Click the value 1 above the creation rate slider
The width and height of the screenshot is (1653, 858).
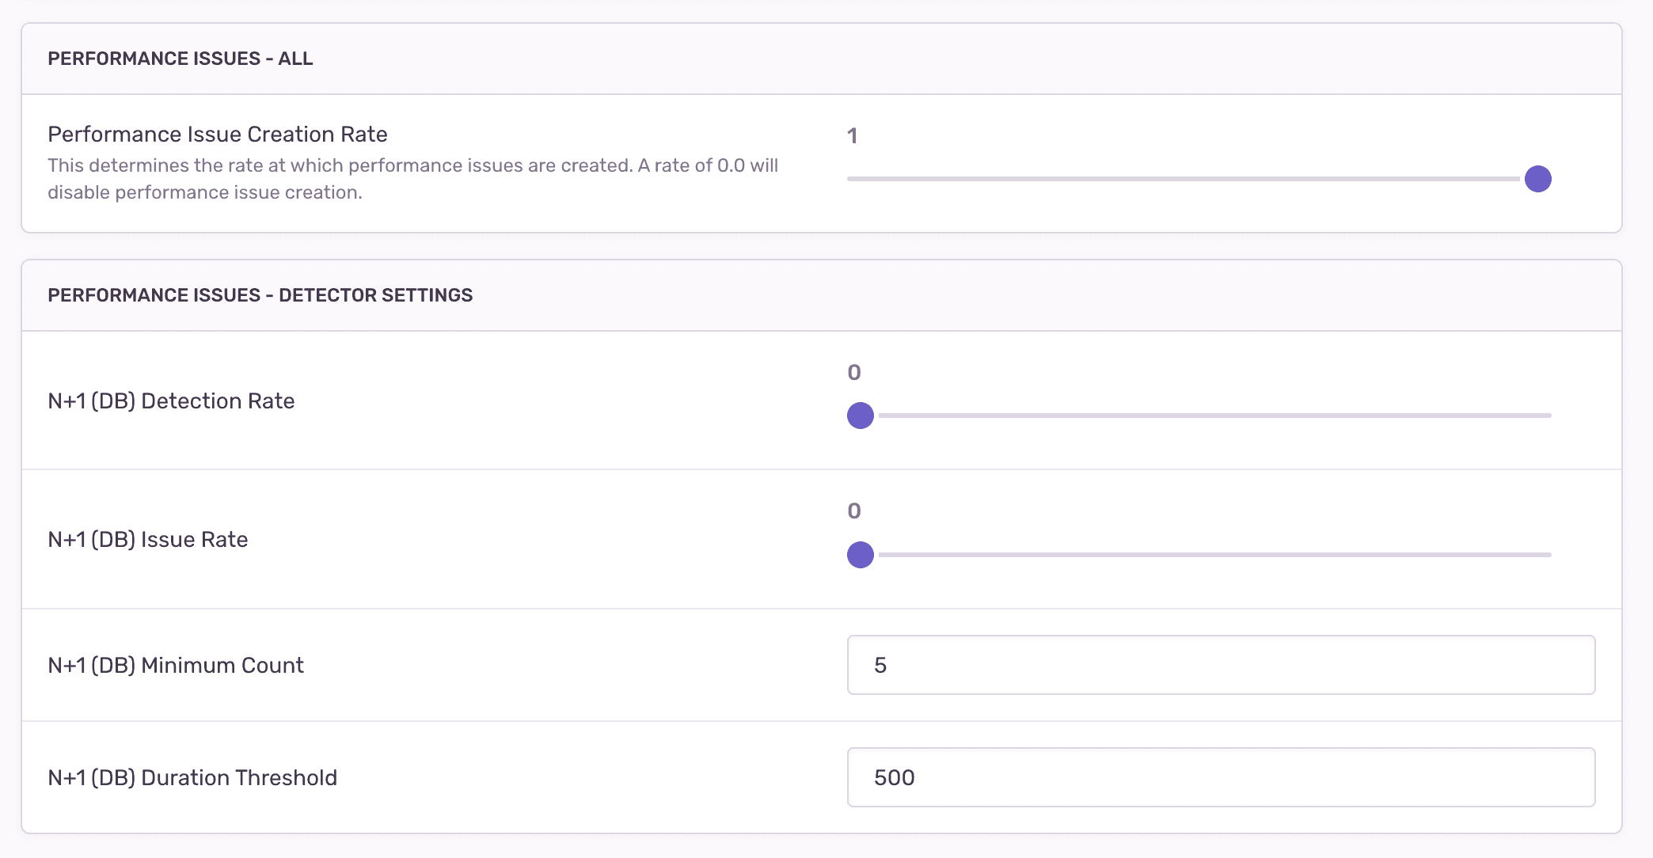point(852,135)
